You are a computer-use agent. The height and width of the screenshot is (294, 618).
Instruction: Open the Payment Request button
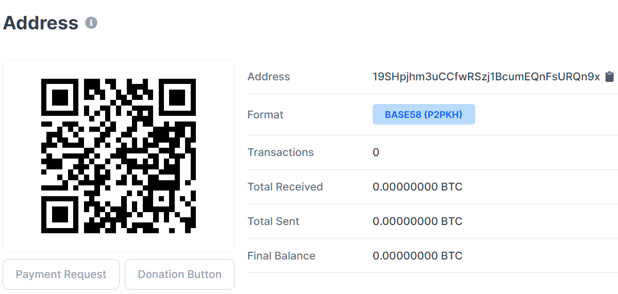click(61, 274)
